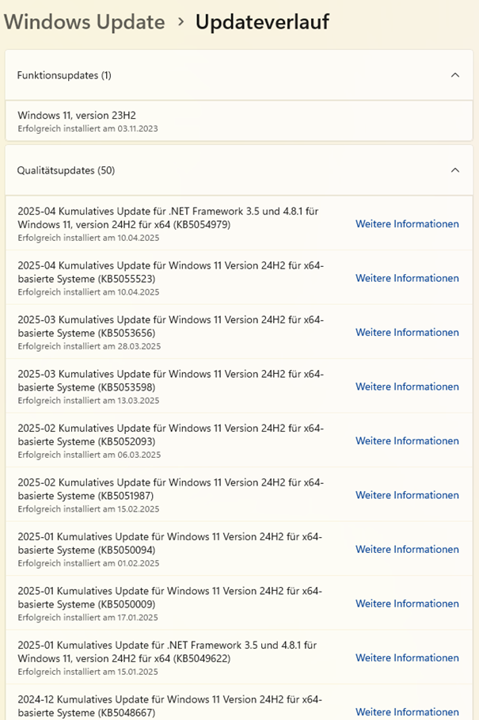The height and width of the screenshot is (720, 479).
Task: Click install date 13.03.2025 line
Action: tap(89, 401)
